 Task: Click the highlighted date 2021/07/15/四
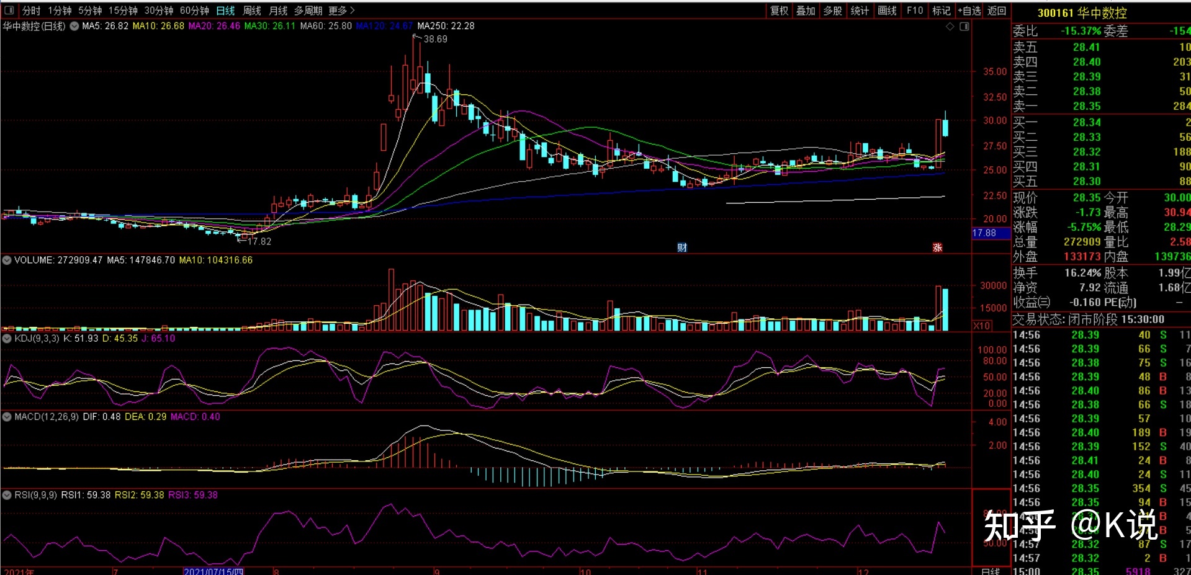pos(213,571)
